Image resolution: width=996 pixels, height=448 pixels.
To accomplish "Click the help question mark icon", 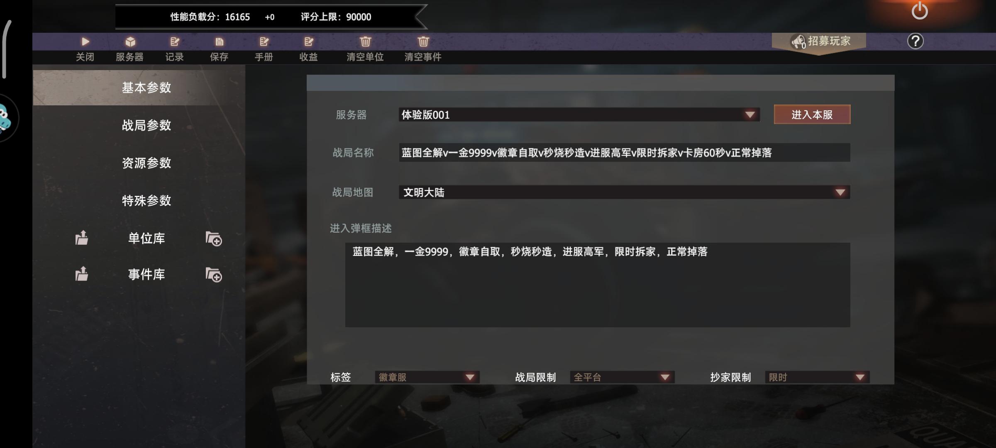I will pyautogui.click(x=915, y=41).
